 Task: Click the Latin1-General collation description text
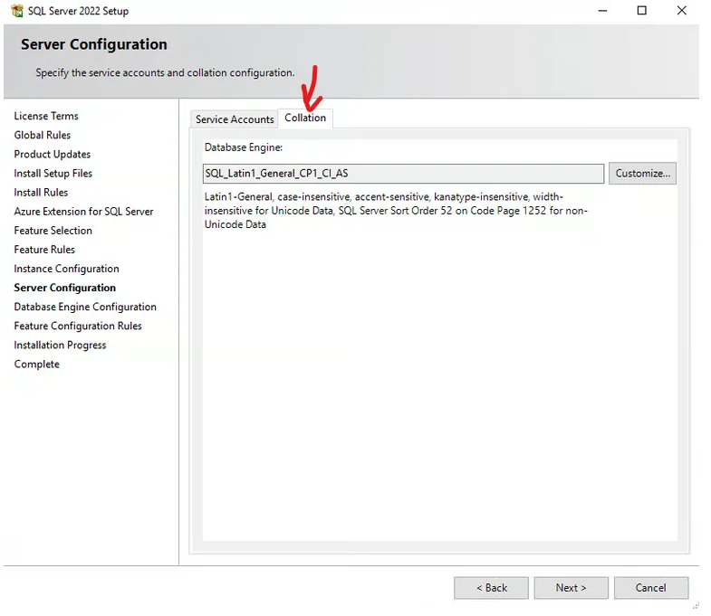[396, 211]
